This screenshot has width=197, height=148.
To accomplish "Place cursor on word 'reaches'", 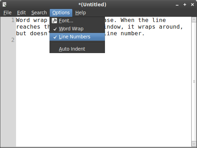I will point(28,27).
